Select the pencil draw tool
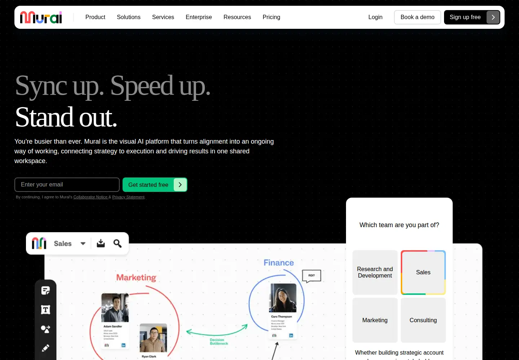 click(x=45, y=348)
